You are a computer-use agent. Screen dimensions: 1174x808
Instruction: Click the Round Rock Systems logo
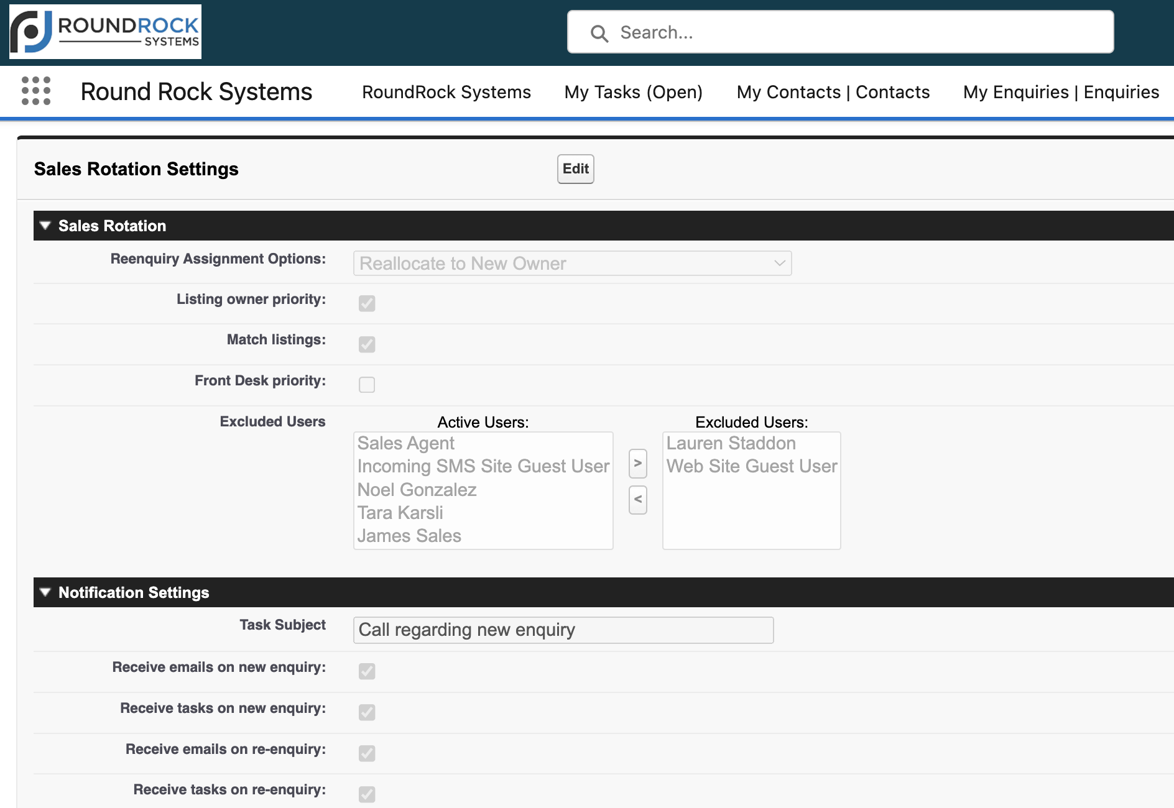tap(104, 31)
